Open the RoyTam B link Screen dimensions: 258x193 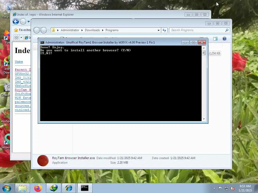pos(23,90)
